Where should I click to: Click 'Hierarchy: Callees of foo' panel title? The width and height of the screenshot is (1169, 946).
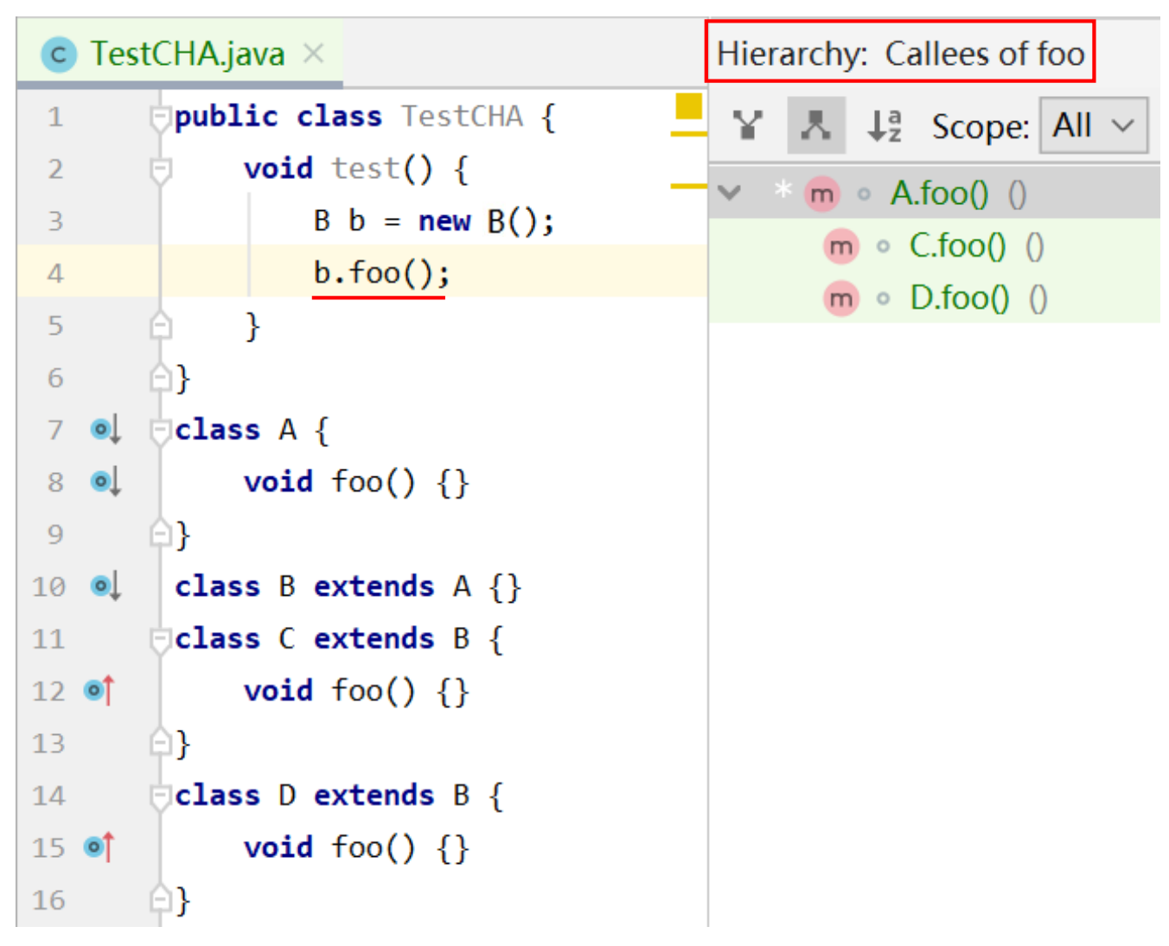click(900, 54)
